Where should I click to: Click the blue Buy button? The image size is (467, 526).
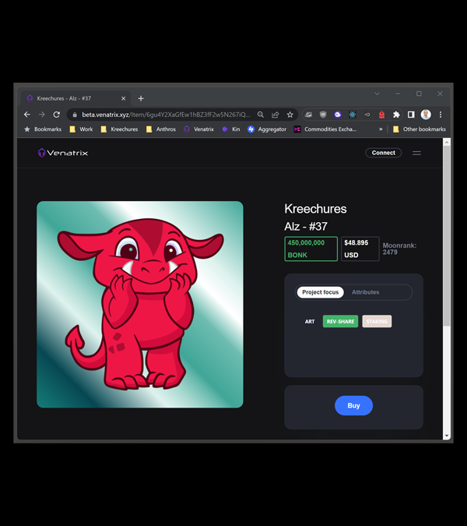coord(354,405)
